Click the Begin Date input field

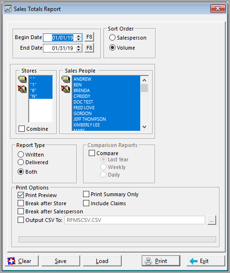[x=59, y=38]
